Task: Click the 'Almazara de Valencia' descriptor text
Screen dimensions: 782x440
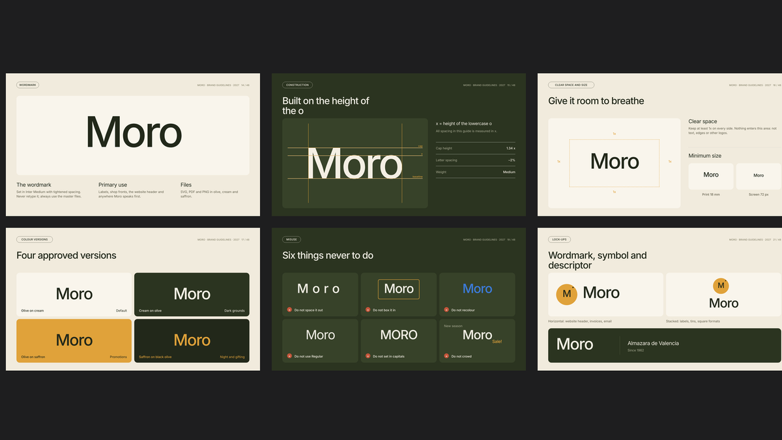Action: pyautogui.click(x=653, y=343)
